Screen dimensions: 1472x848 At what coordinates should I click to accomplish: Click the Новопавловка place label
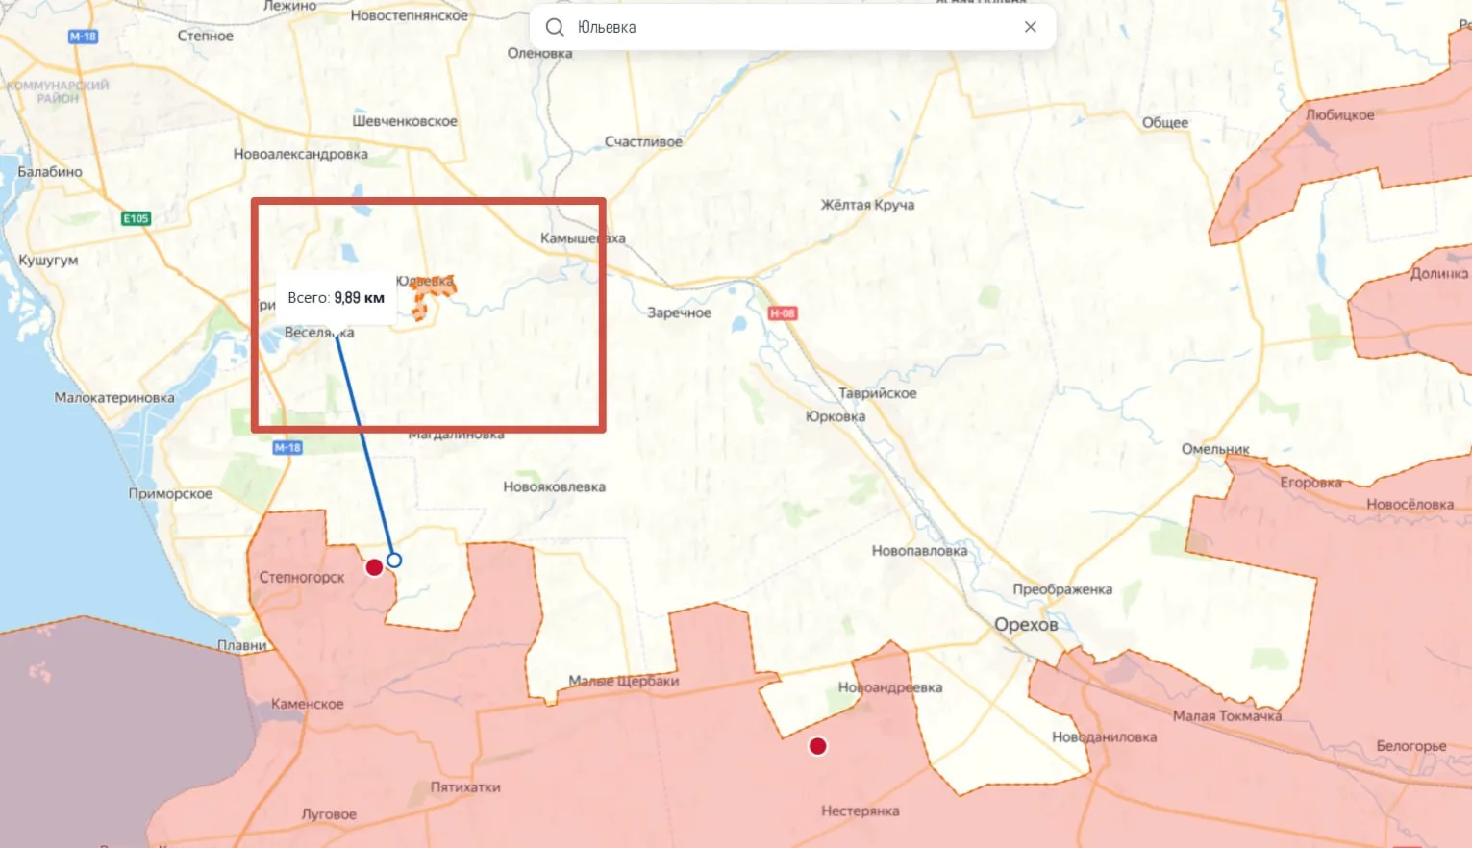pyautogui.click(x=919, y=551)
